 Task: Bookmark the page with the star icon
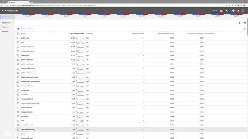click(229, 5)
